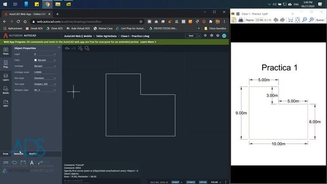Edit the Linetype scale value field
Viewport: 327px width, 184px height.
tap(45, 72)
